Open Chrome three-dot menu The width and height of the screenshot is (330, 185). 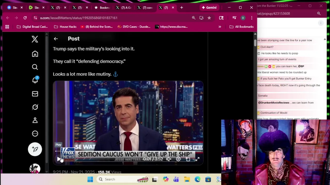(252, 18)
